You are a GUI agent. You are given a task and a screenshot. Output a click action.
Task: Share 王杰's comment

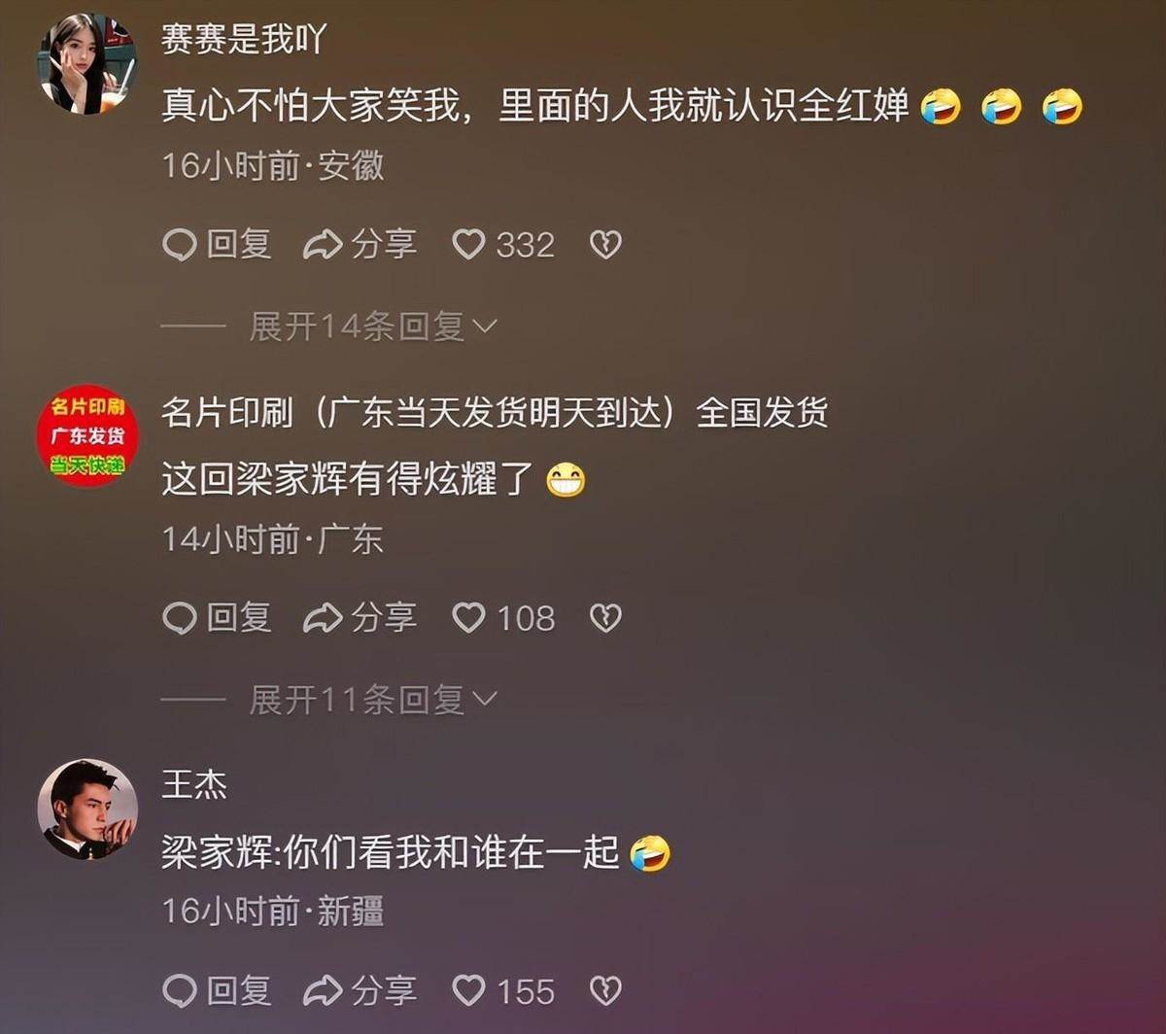(x=360, y=990)
